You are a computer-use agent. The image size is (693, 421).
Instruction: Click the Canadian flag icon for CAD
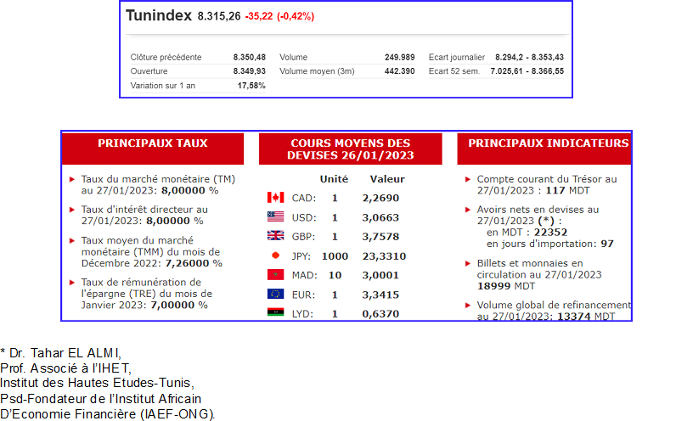[x=275, y=198]
